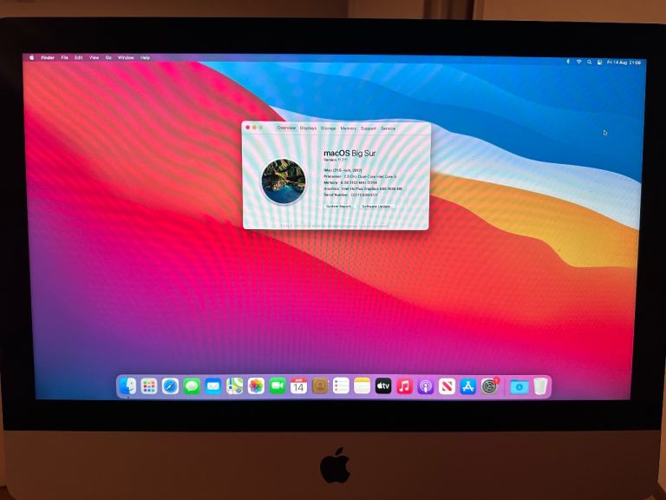The width and height of the screenshot is (666, 500).
Task: Open the View menu
Action: (x=94, y=57)
